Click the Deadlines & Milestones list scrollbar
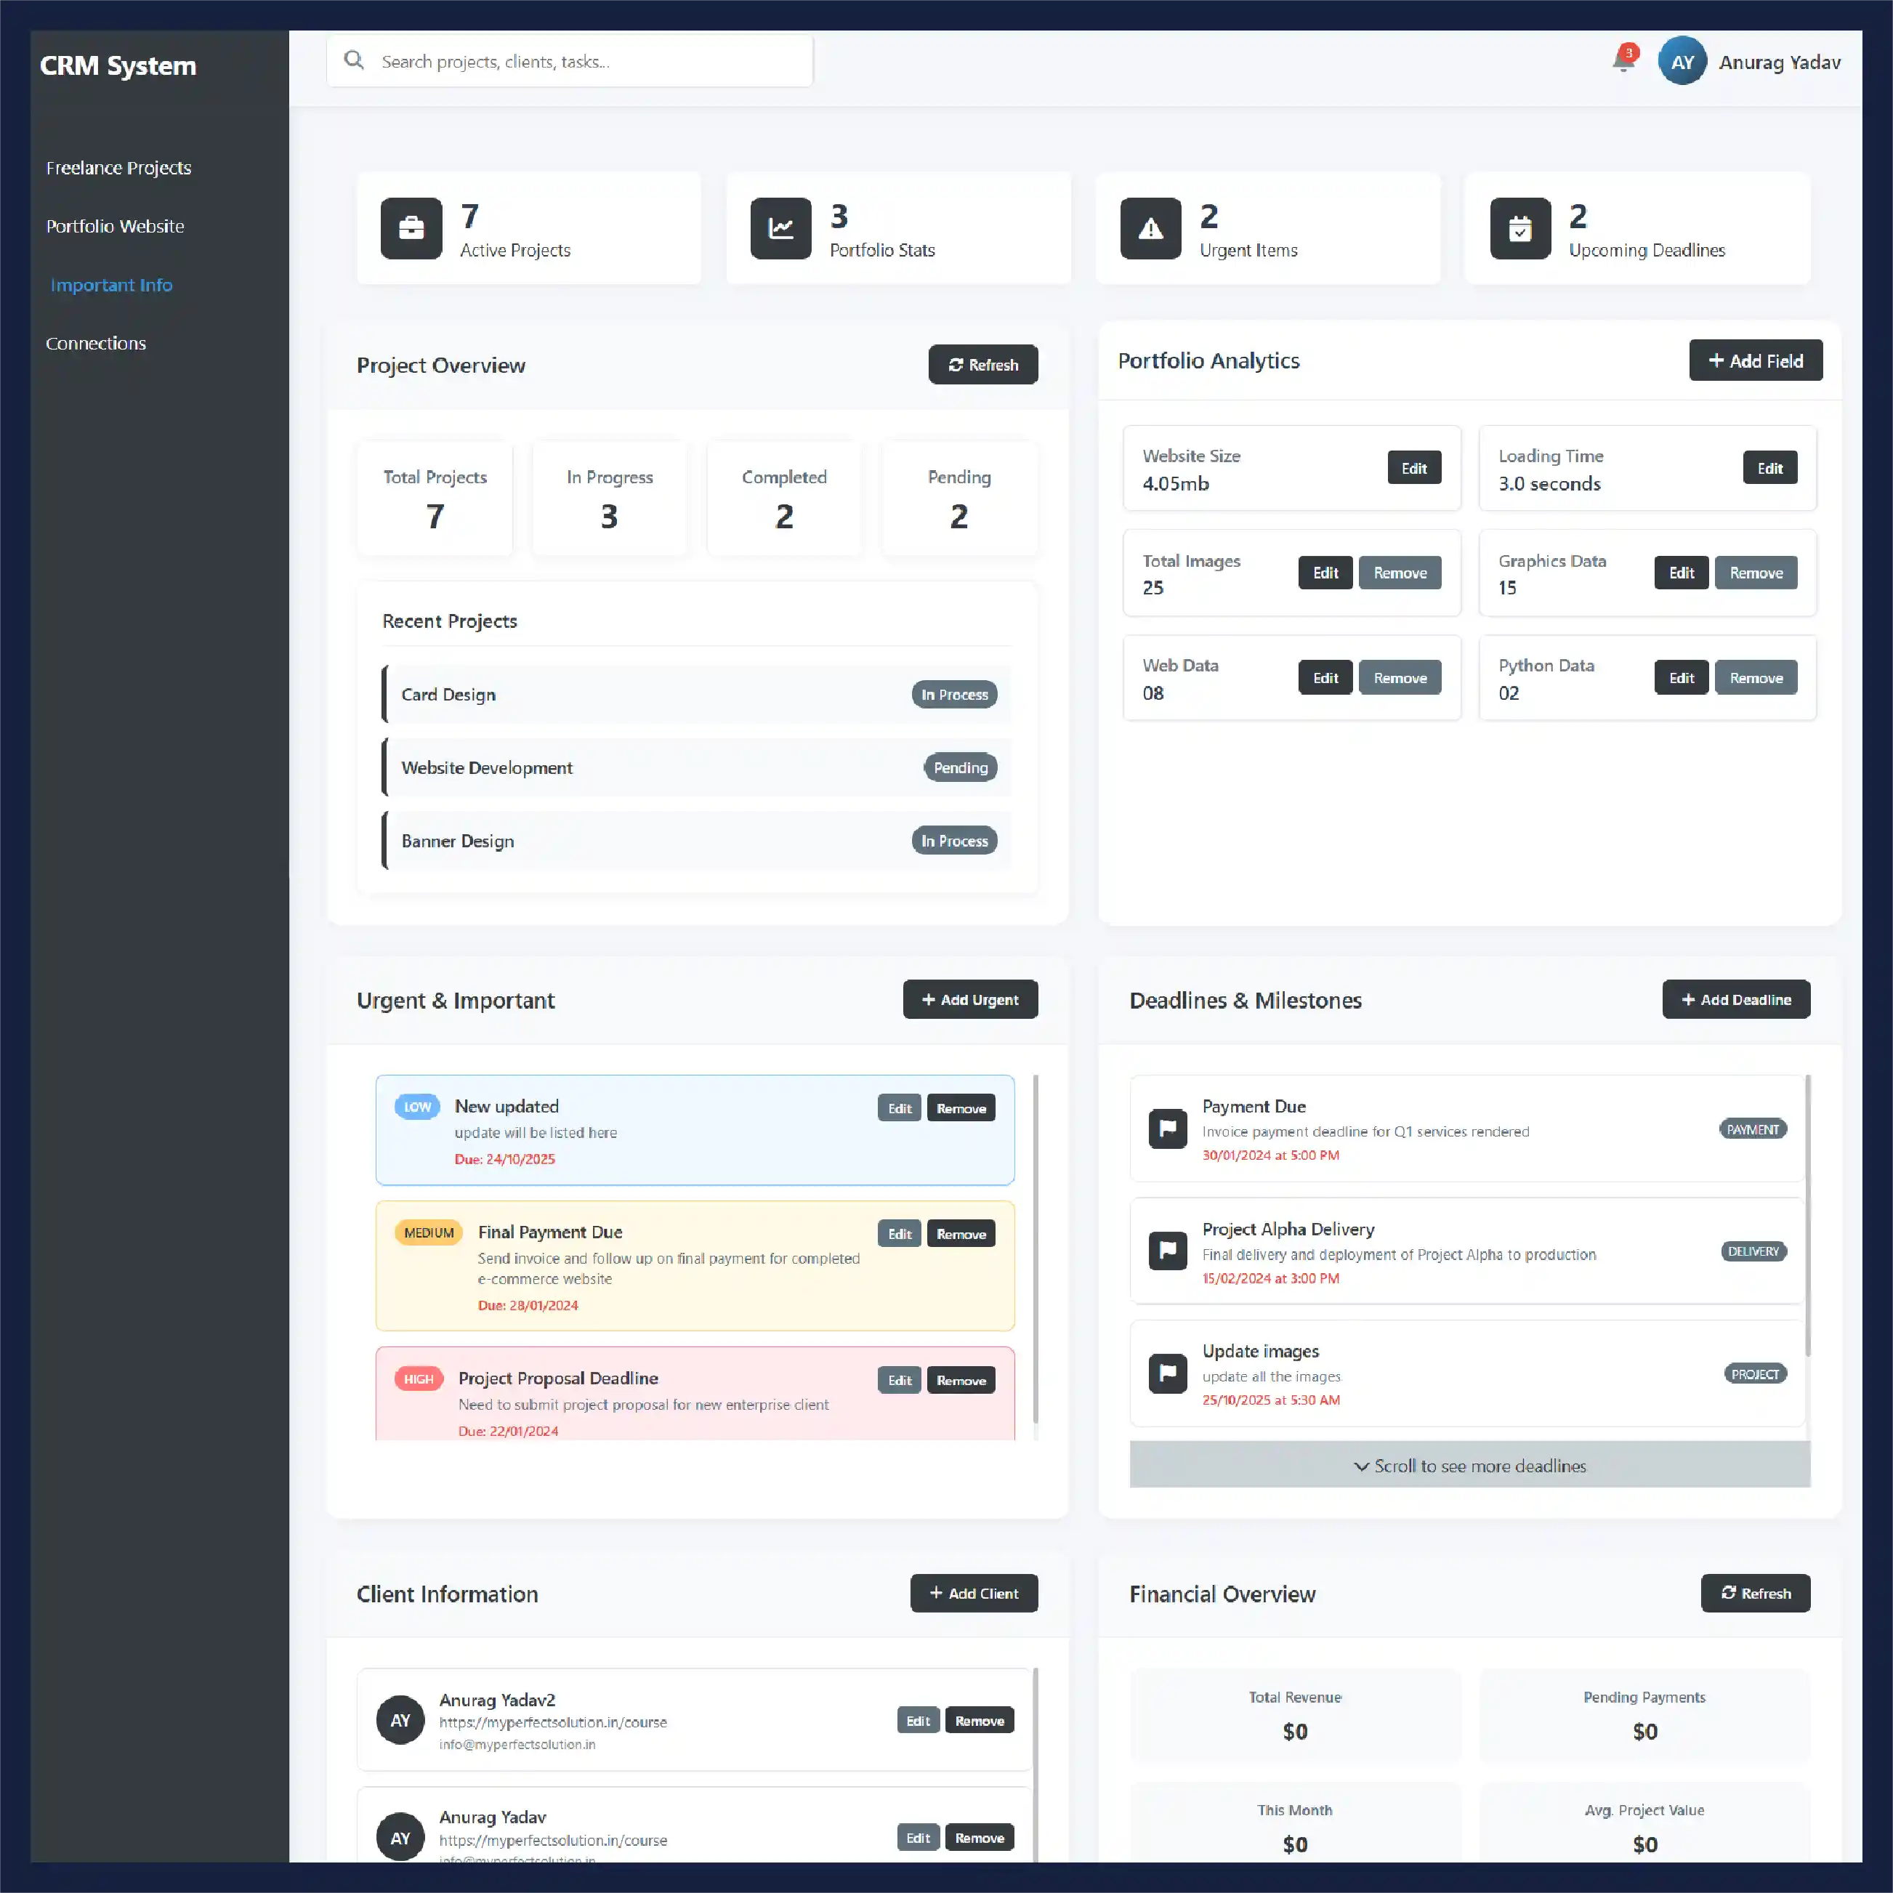This screenshot has height=1893, width=1893. [1808, 1215]
